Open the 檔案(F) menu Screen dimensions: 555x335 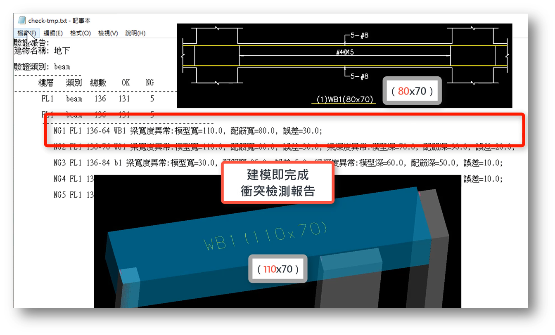tap(27, 33)
